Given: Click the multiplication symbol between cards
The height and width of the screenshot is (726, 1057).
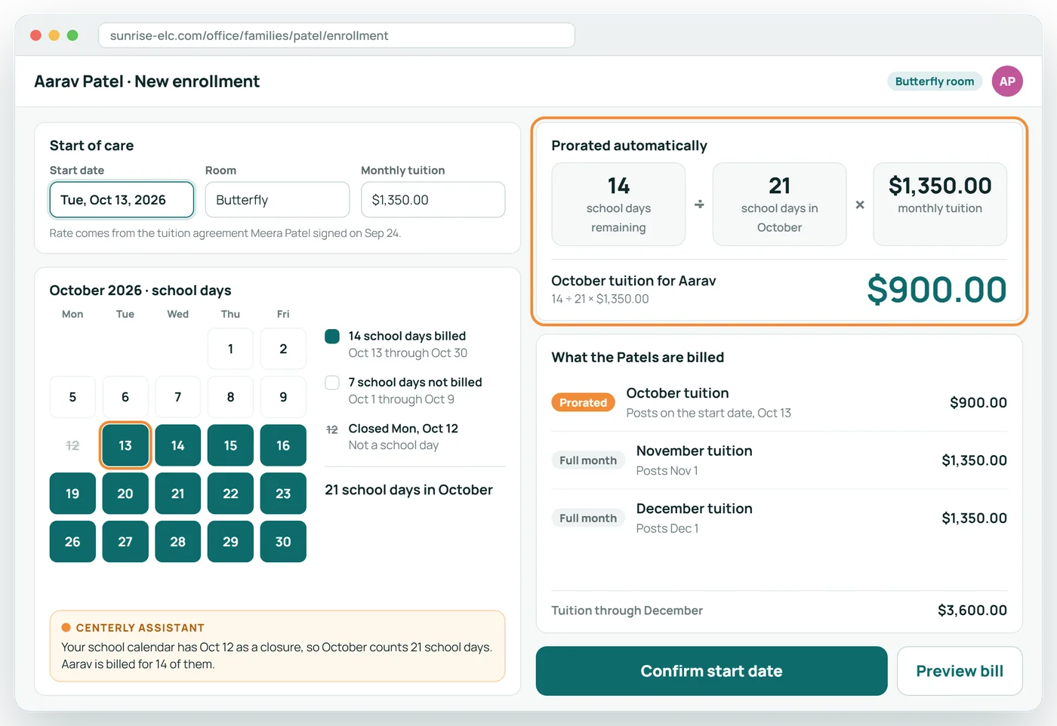Looking at the screenshot, I should pos(860,205).
